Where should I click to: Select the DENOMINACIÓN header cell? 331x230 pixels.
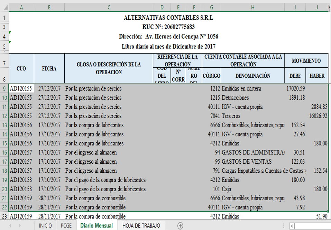click(252, 76)
